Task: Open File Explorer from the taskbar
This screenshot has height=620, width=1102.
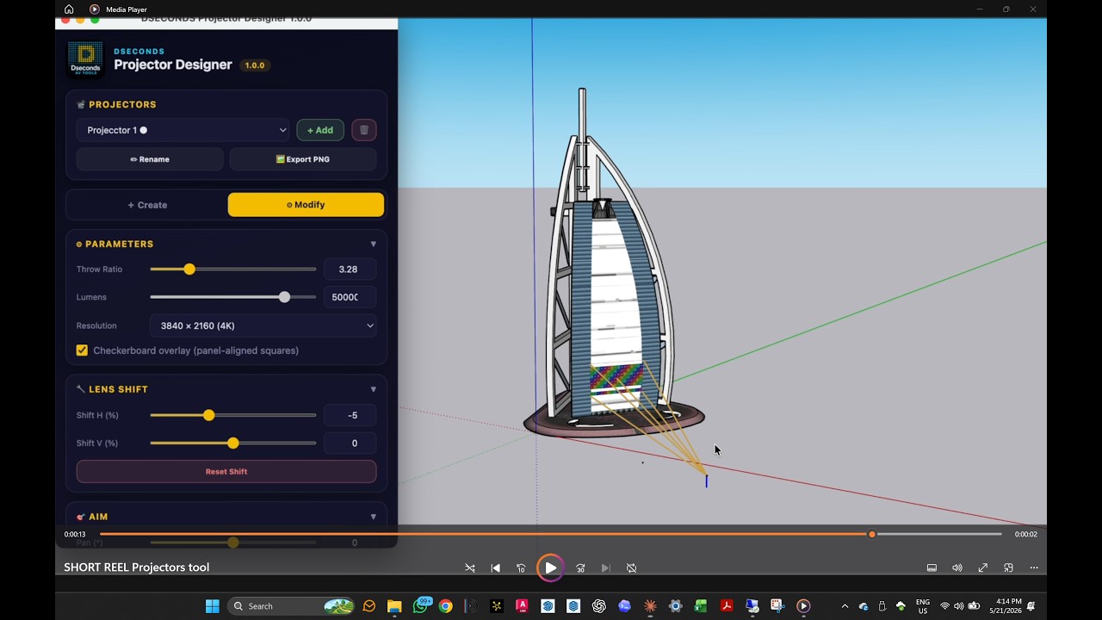Action: coord(394,606)
